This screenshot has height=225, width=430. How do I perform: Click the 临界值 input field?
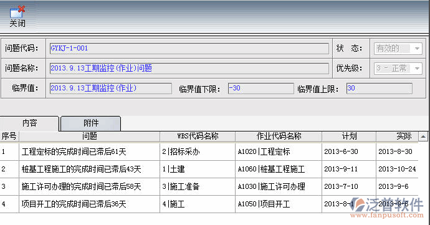[111, 89]
